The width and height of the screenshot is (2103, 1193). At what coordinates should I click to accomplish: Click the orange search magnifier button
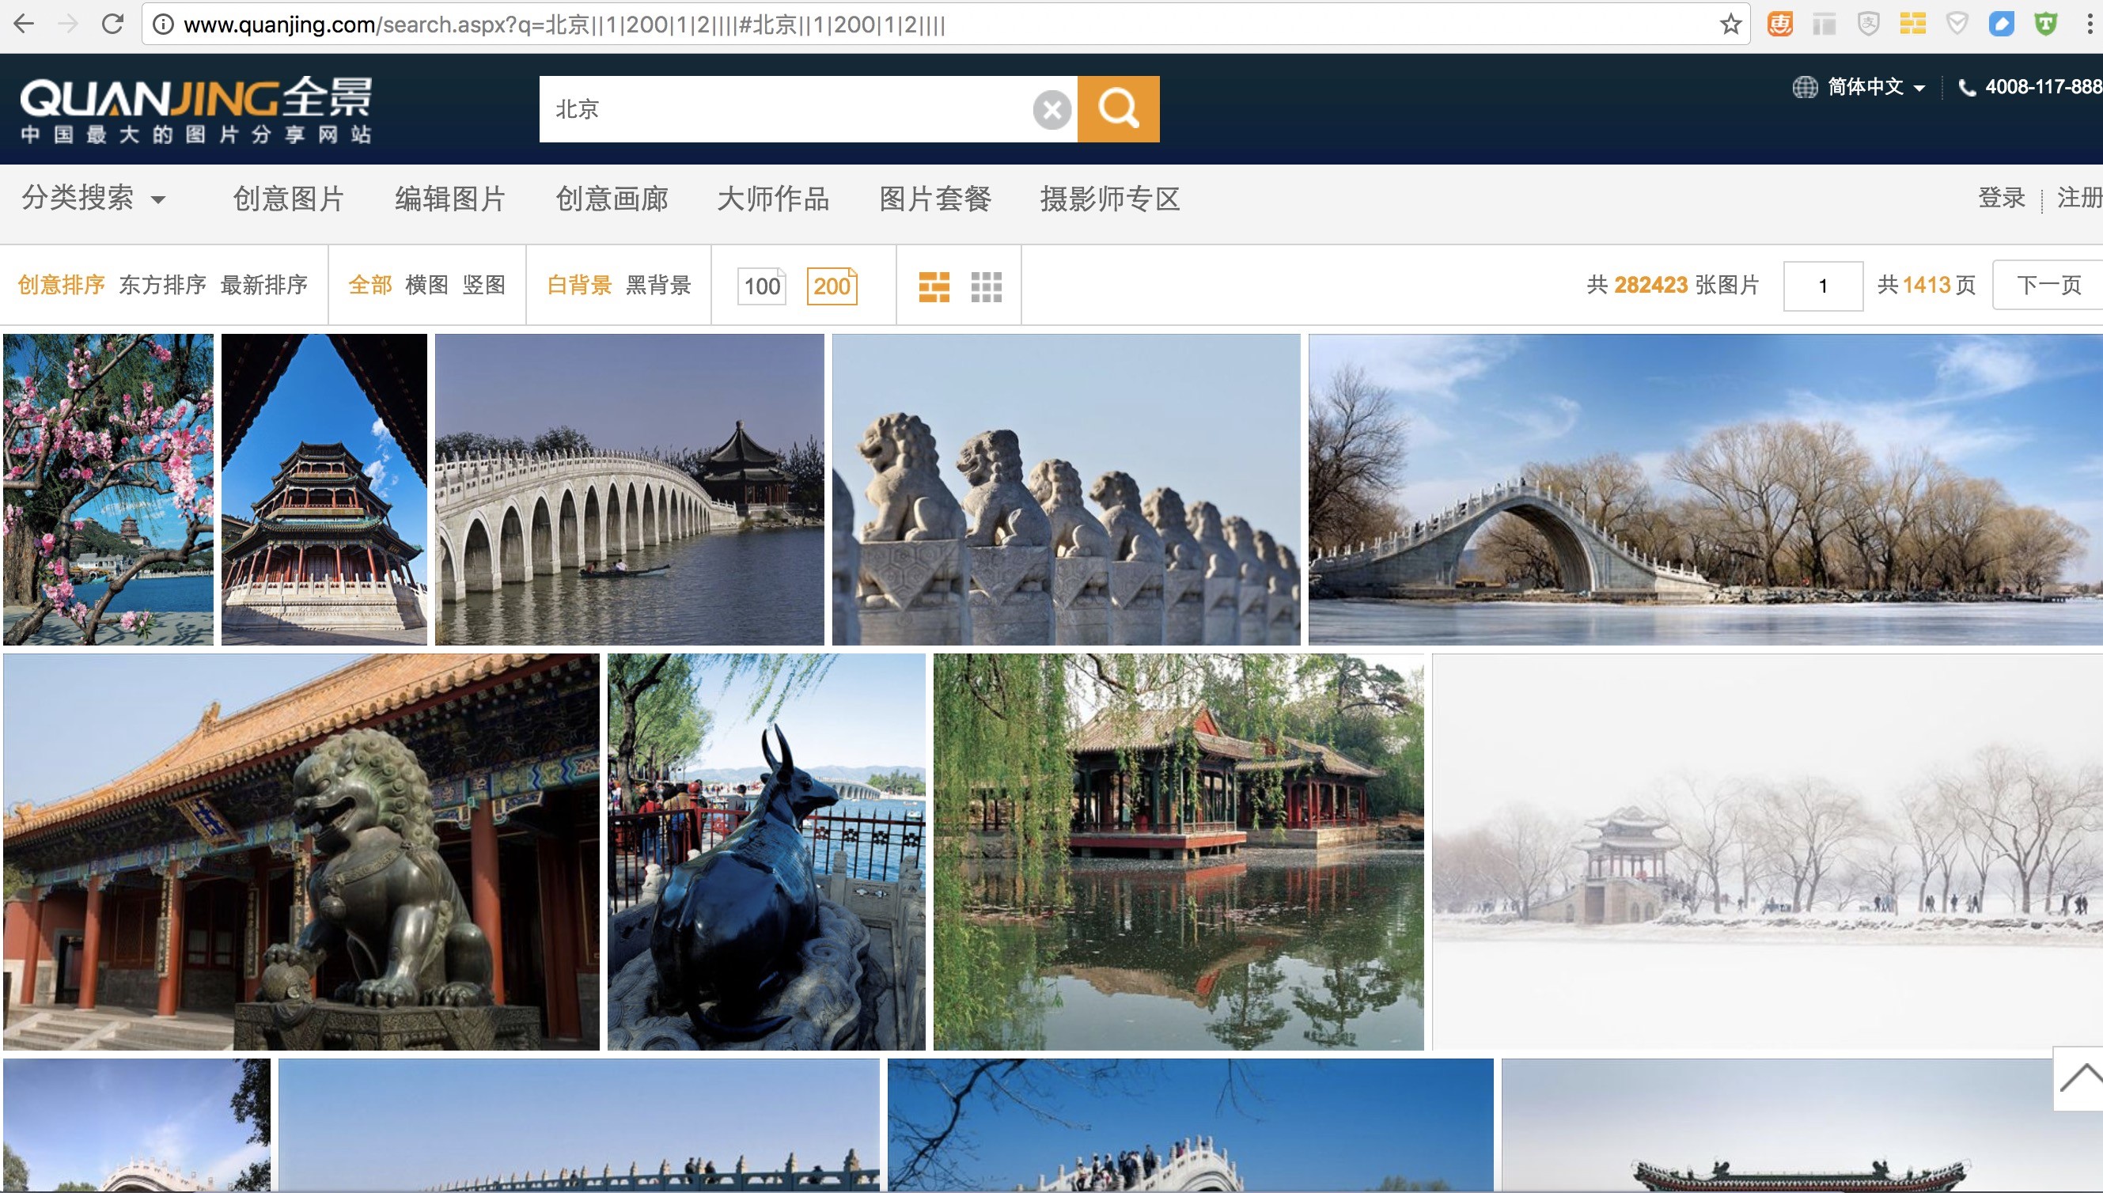coord(1117,109)
